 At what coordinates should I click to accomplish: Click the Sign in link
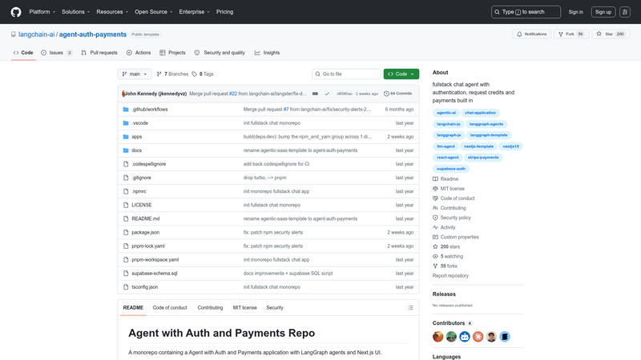point(575,12)
